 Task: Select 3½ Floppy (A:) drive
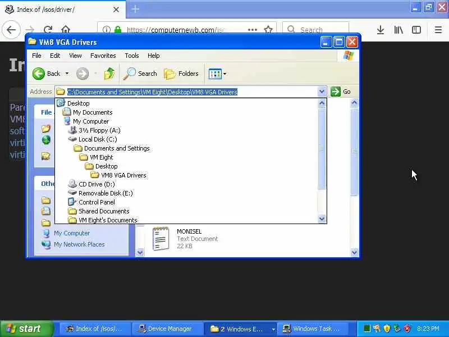(x=99, y=130)
